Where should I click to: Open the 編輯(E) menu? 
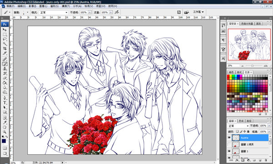21,6
